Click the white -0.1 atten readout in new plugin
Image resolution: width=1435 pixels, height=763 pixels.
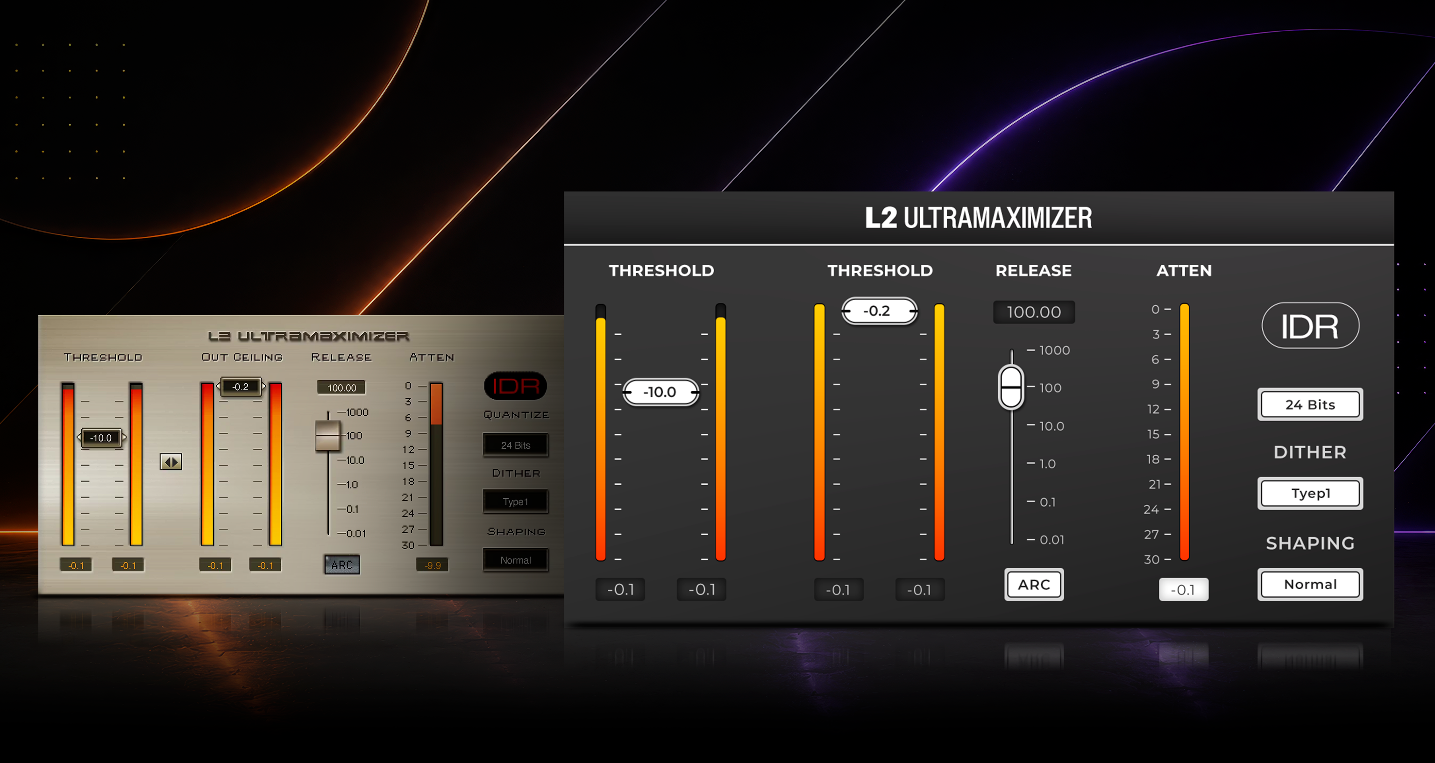(x=1183, y=590)
